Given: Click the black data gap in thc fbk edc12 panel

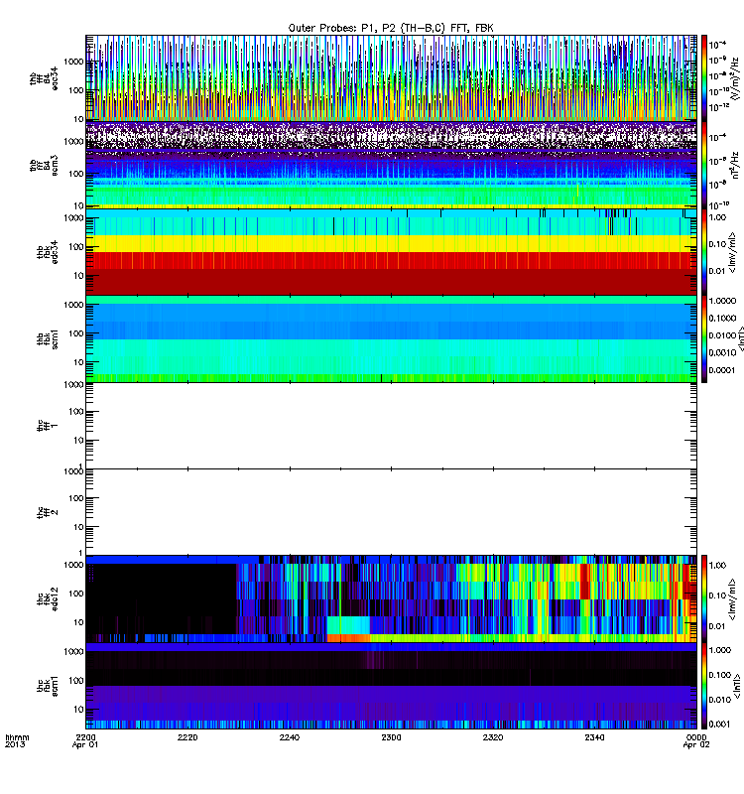Looking at the screenshot, I should pos(162,597).
